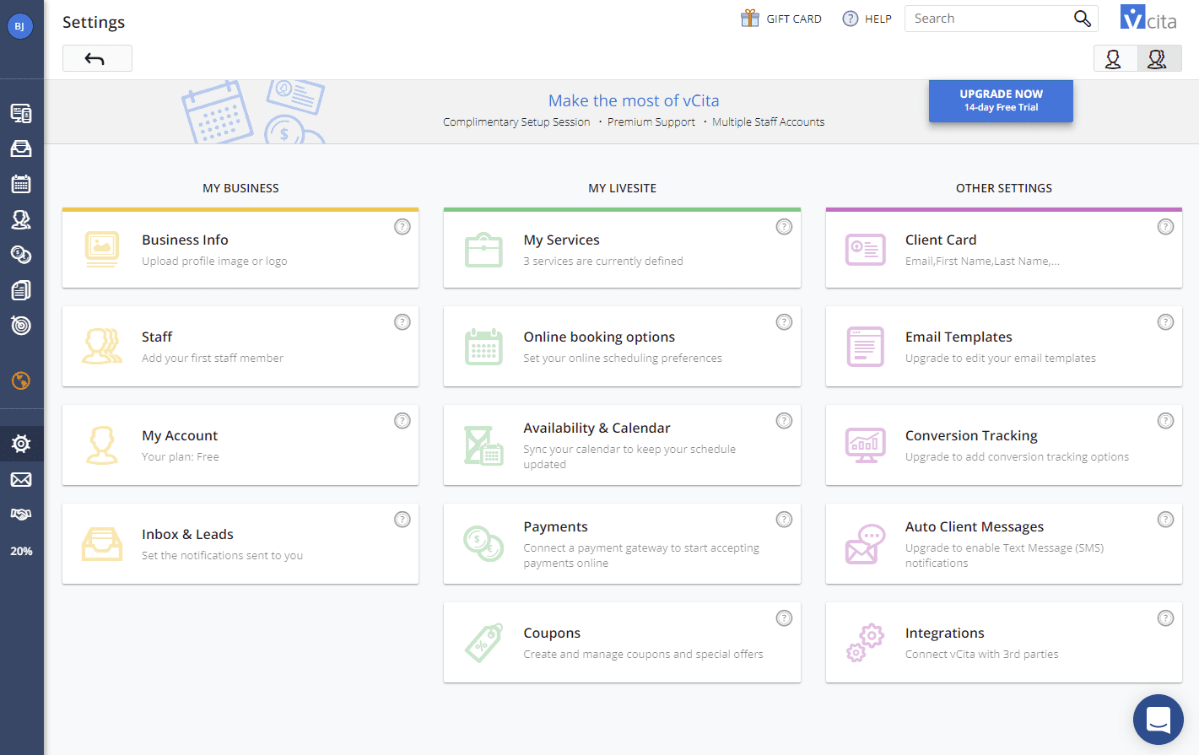This screenshot has height=755, width=1199.
Task: Click into the Search field
Action: (x=987, y=19)
